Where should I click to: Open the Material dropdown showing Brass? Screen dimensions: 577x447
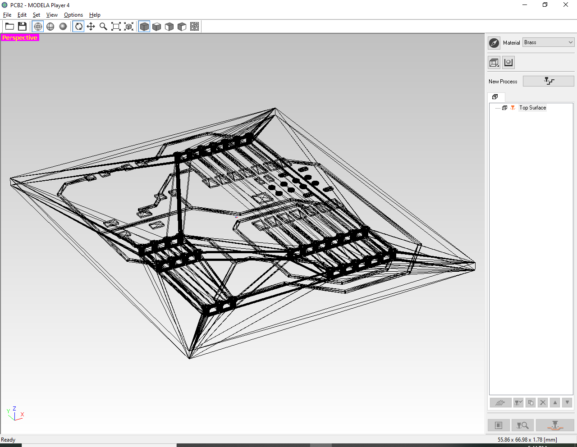(548, 42)
